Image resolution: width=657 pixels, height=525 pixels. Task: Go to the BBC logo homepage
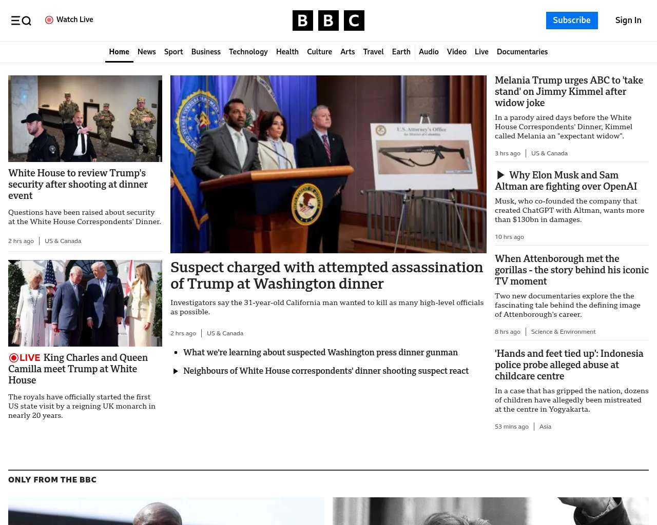[328, 21]
